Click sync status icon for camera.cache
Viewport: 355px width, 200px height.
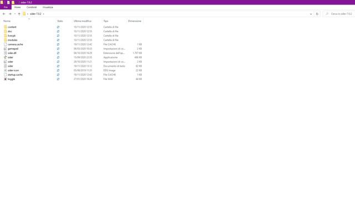tap(58, 44)
